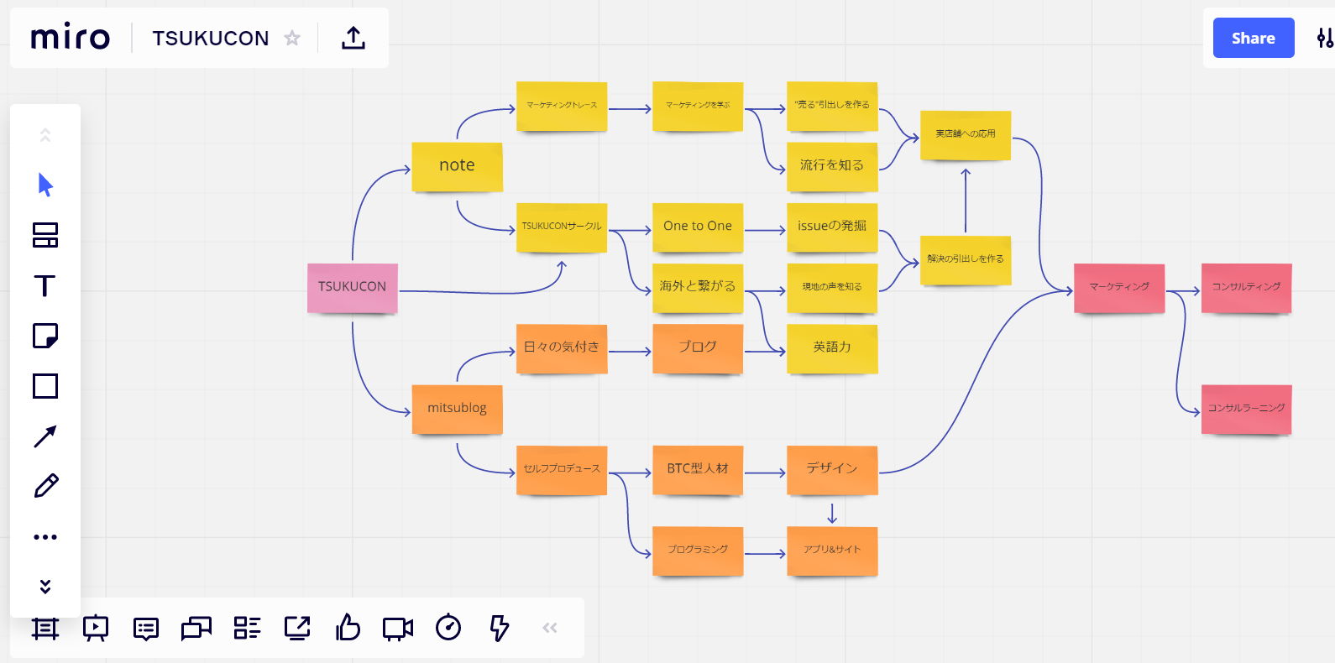Select the Shape rectangle tool
The image size is (1335, 663).
(45, 386)
